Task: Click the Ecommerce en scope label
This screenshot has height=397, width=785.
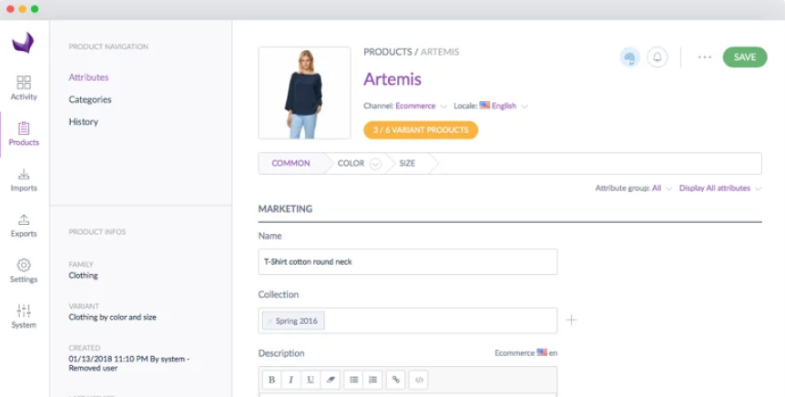Action: tap(525, 353)
